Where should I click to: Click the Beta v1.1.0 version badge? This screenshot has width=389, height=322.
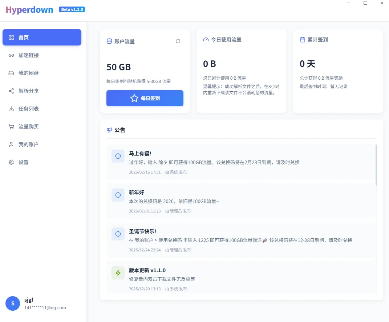72,9
